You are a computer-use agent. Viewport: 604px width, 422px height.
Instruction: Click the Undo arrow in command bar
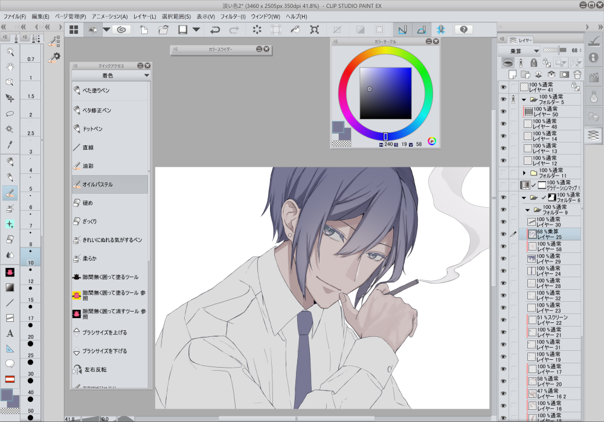(215, 29)
